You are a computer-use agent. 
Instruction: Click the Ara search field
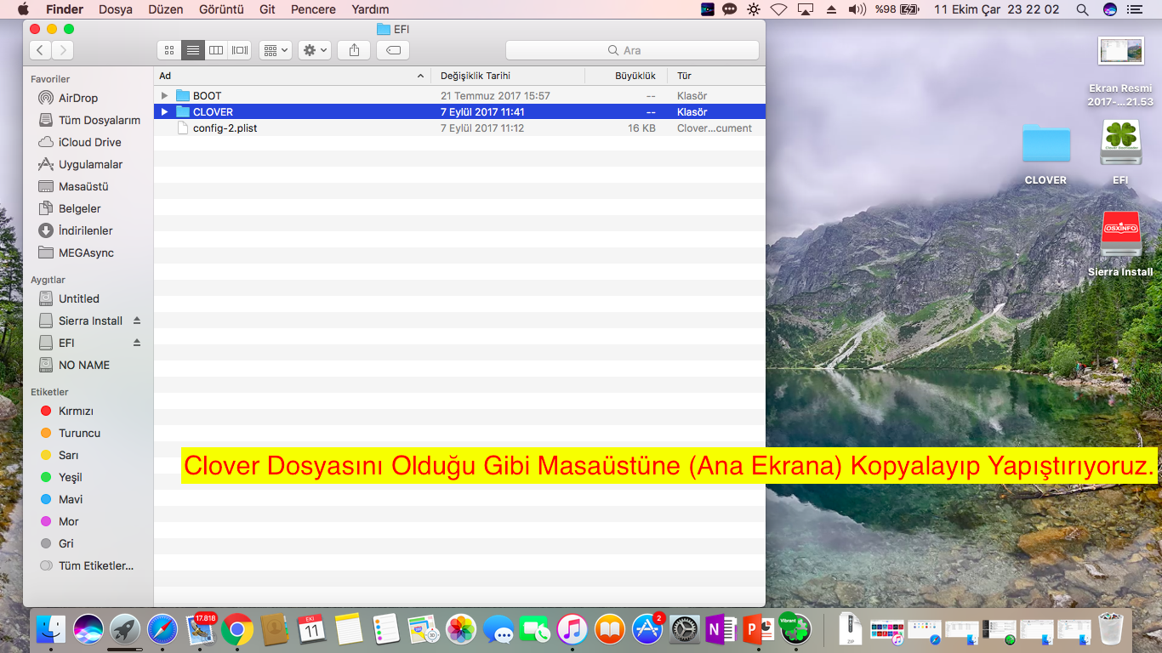click(632, 50)
